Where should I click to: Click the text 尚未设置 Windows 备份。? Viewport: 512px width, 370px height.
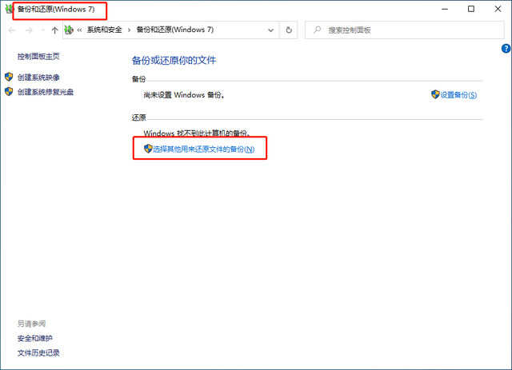[184, 95]
